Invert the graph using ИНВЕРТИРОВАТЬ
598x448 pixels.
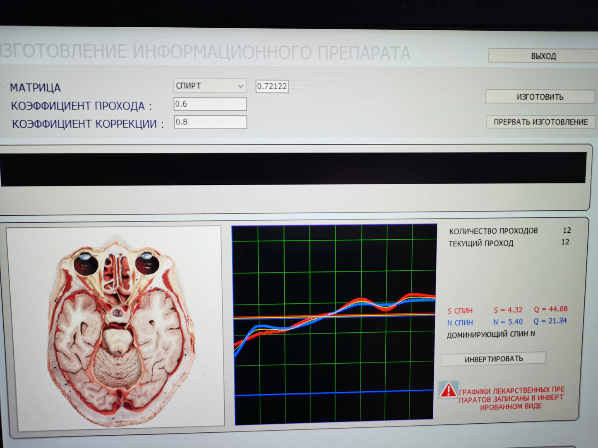(x=493, y=359)
